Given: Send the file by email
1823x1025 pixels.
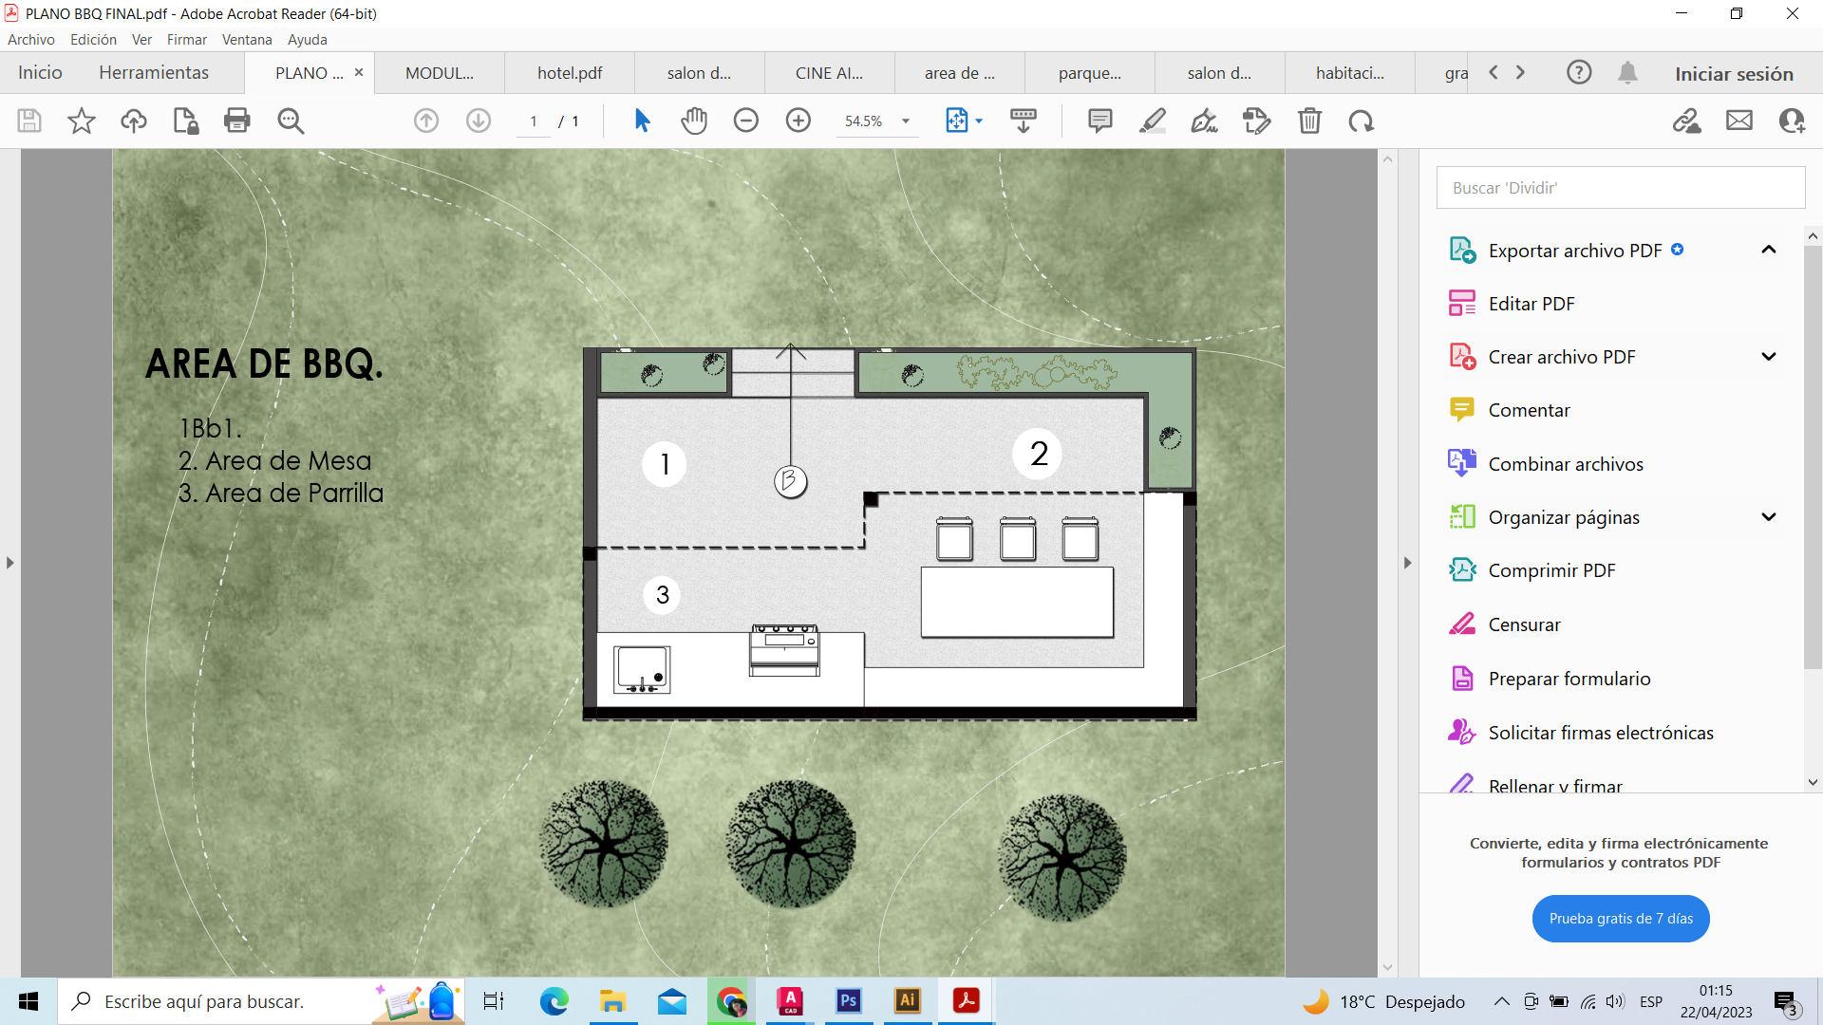Looking at the screenshot, I should click(1738, 121).
